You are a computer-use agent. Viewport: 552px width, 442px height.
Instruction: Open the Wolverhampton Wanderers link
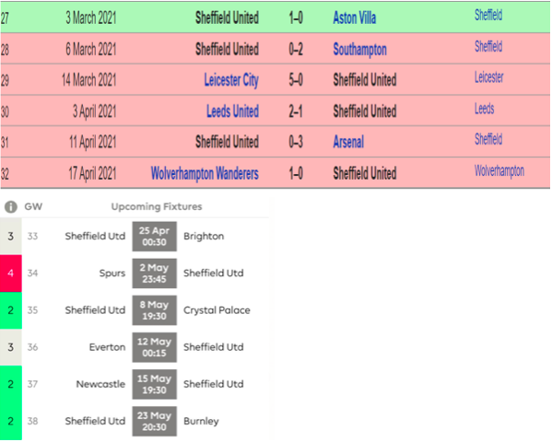pos(205,173)
